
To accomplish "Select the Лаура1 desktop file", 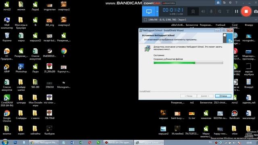I will tap(35, 6).
